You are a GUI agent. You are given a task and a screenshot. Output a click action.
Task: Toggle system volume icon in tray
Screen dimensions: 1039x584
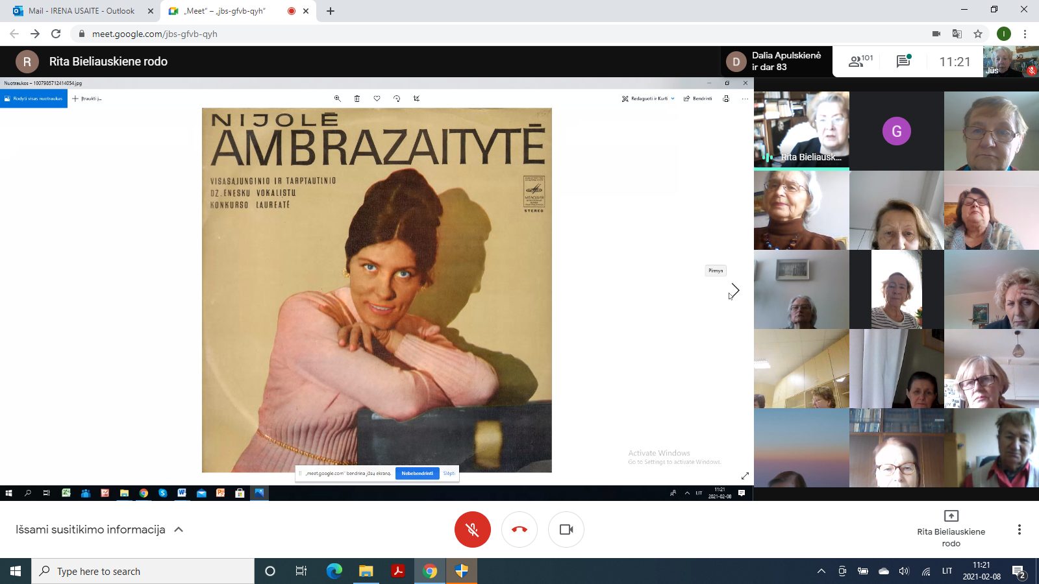[904, 571]
